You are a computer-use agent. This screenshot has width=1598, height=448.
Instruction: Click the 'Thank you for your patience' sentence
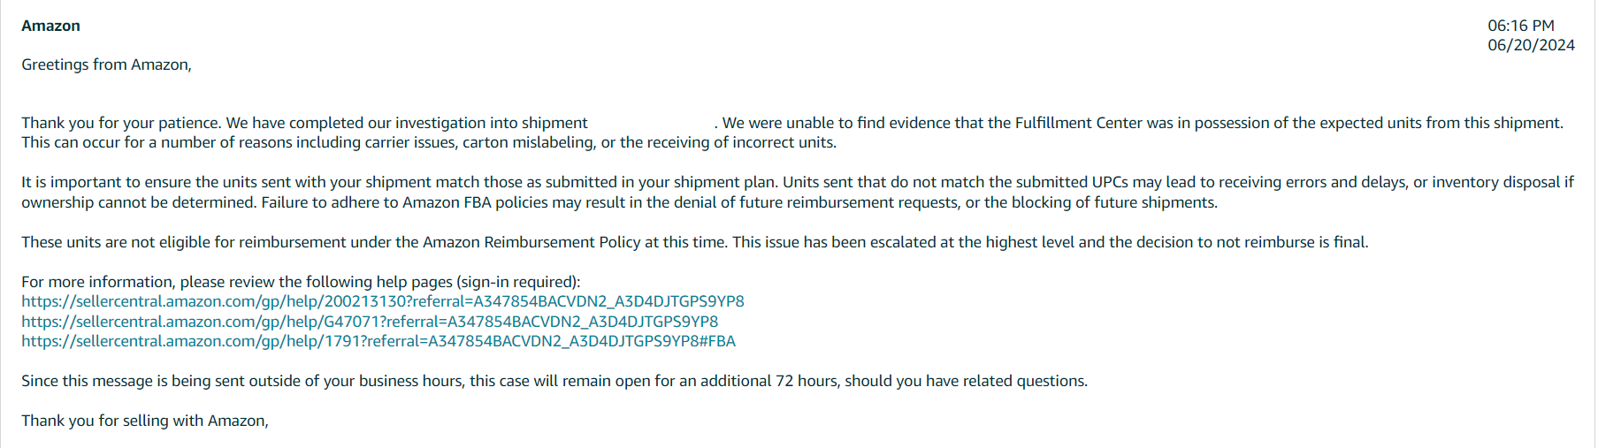pos(121,123)
